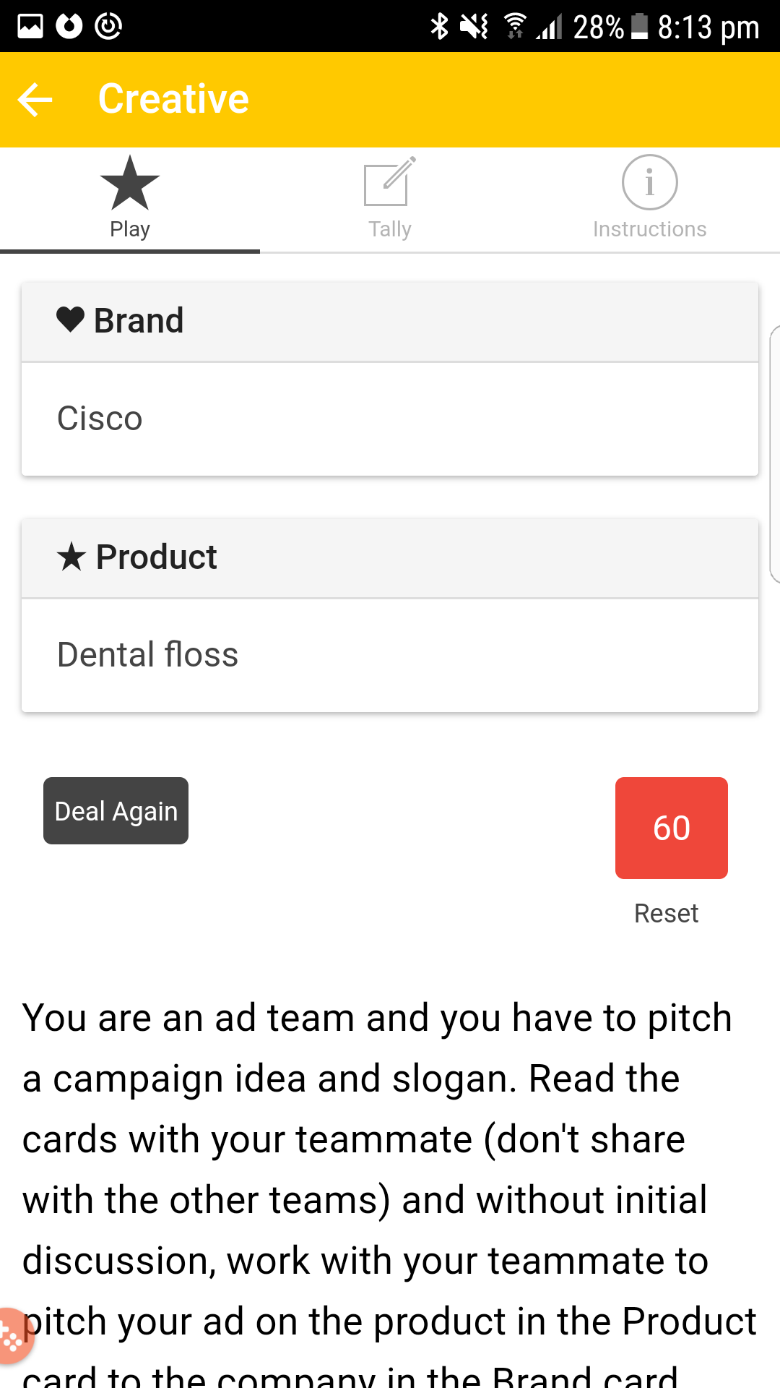Tap the Wi-Fi status icon

tap(514, 27)
